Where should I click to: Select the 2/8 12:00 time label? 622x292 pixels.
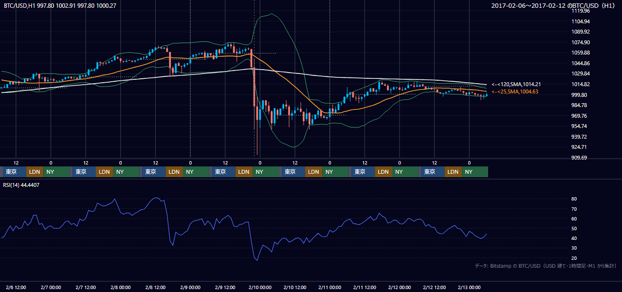(x=155, y=287)
